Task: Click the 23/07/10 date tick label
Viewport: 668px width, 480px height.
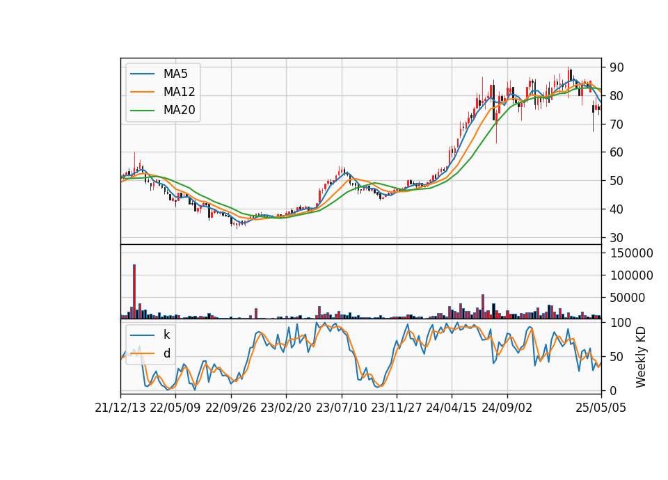Action: 341,408
